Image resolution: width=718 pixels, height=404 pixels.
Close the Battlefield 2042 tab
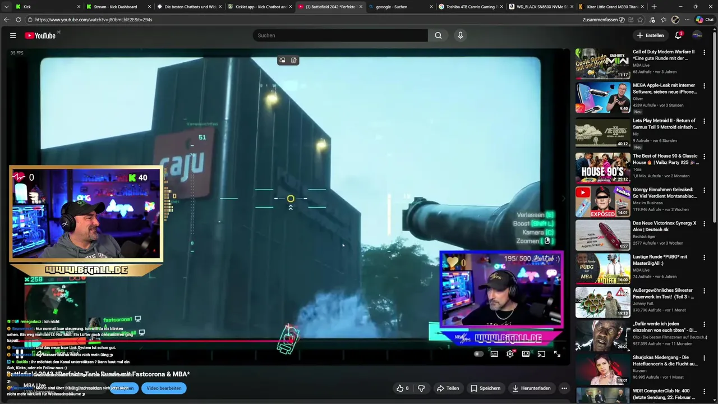tap(361, 7)
